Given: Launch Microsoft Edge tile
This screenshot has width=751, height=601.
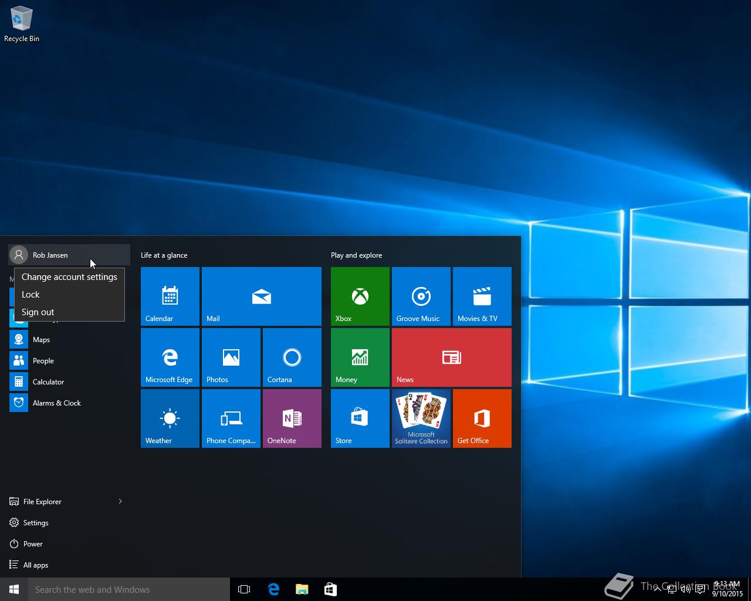Looking at the screenshot, I should point(170,357).
